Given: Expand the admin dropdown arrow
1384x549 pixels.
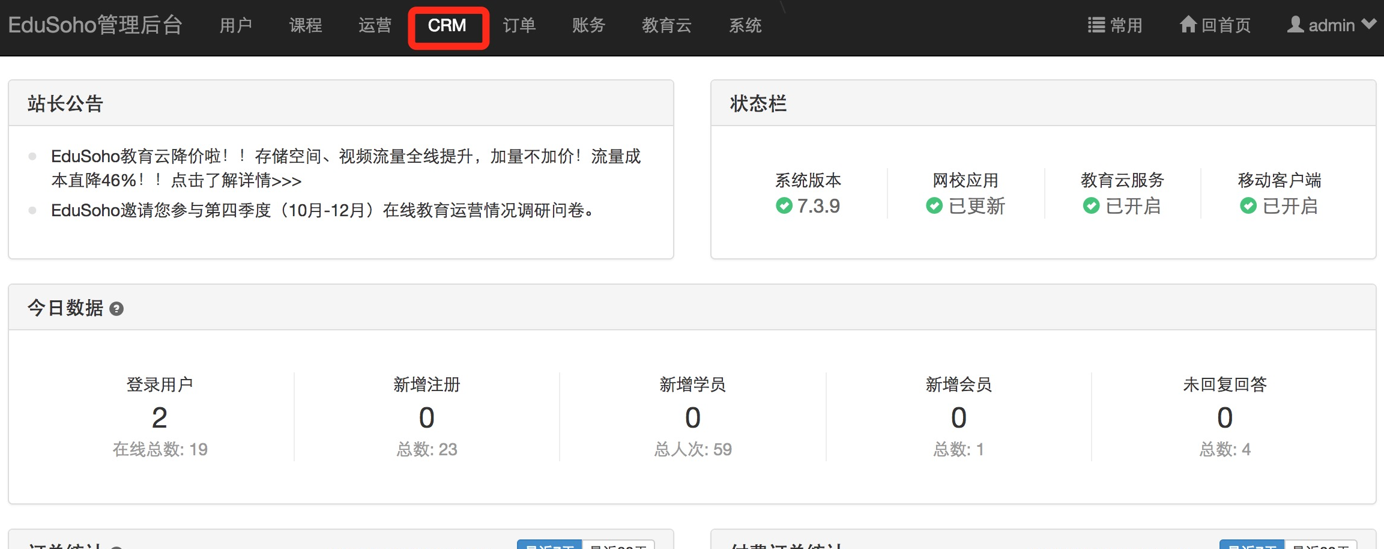Looking at the screenshot, I should 1369,25.
